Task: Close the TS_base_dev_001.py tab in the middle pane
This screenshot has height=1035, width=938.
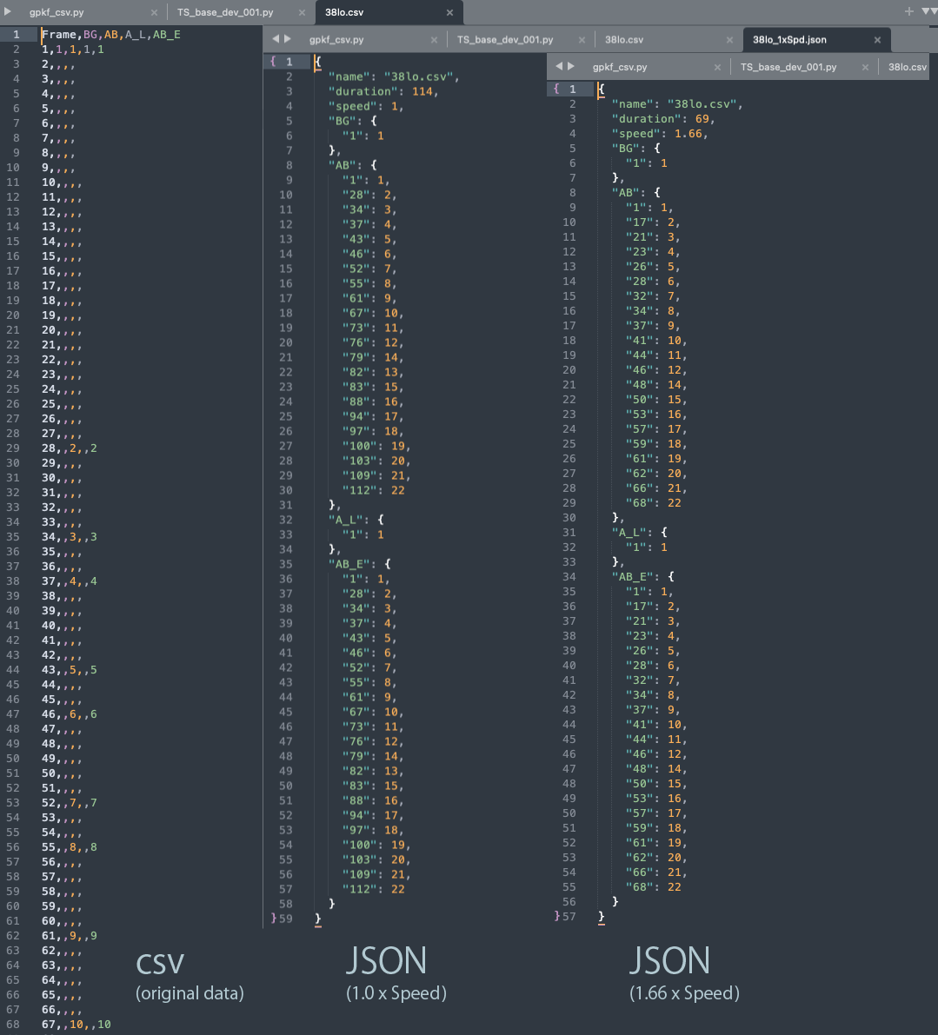Action: tap(581, 39)
